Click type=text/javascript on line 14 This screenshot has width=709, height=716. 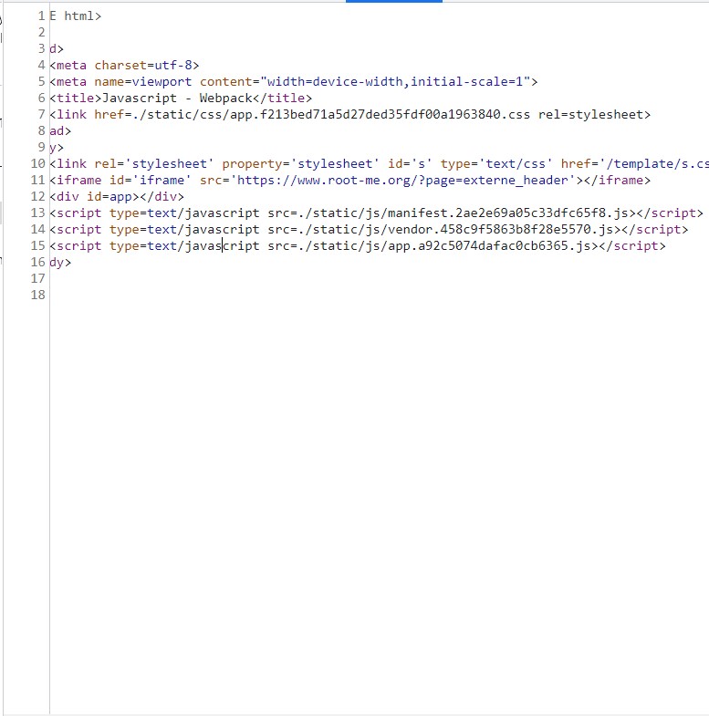pos(184,230)
